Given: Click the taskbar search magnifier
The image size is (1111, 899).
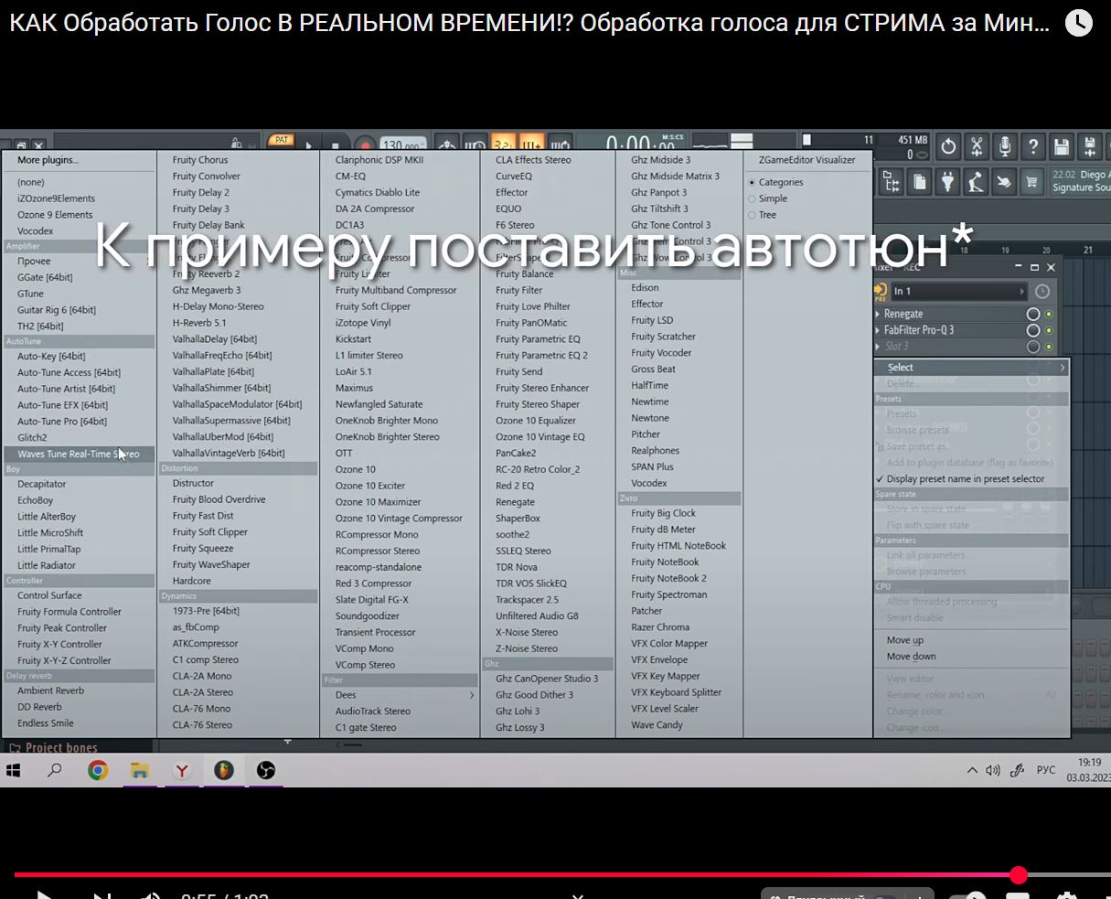Looking at the screenshot, I should [55, 771].
